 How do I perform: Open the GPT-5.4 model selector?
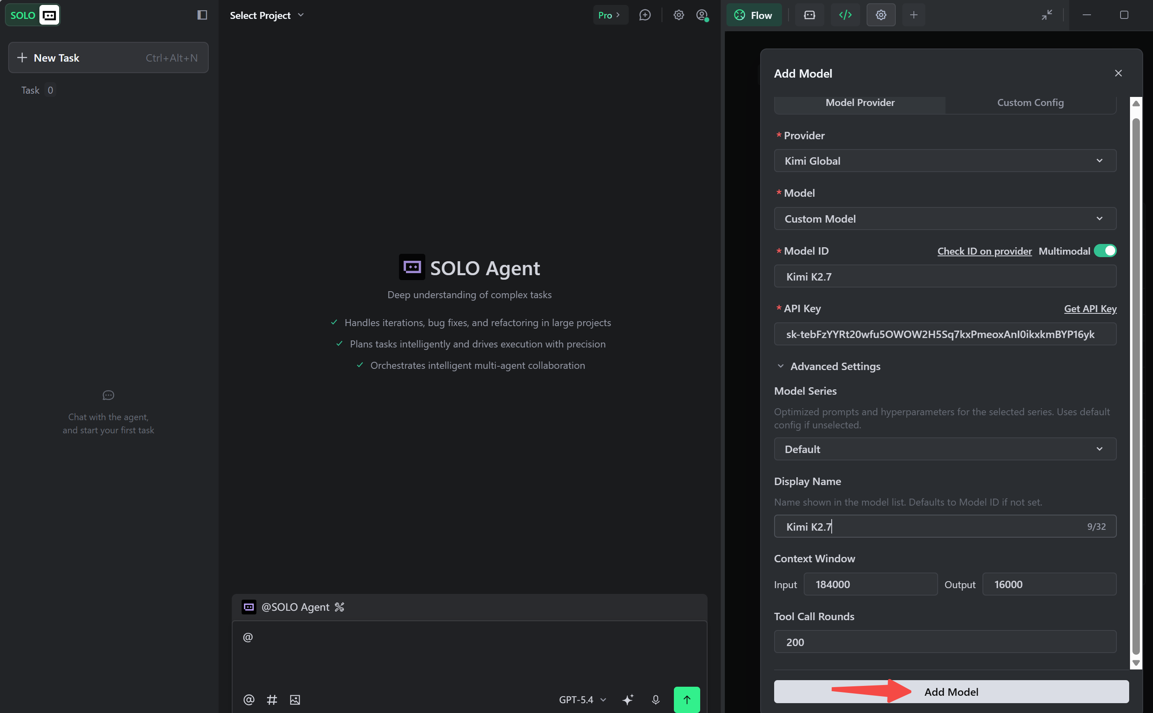[583, 700]
